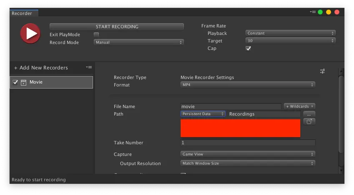The width and height of the screenshot is (354, 195).
Task: Click the settings panel vertical scrollbar thumb
Action: click(341, 115)
